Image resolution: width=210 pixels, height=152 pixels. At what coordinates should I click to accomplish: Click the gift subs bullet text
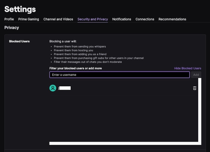pos(99,58)
